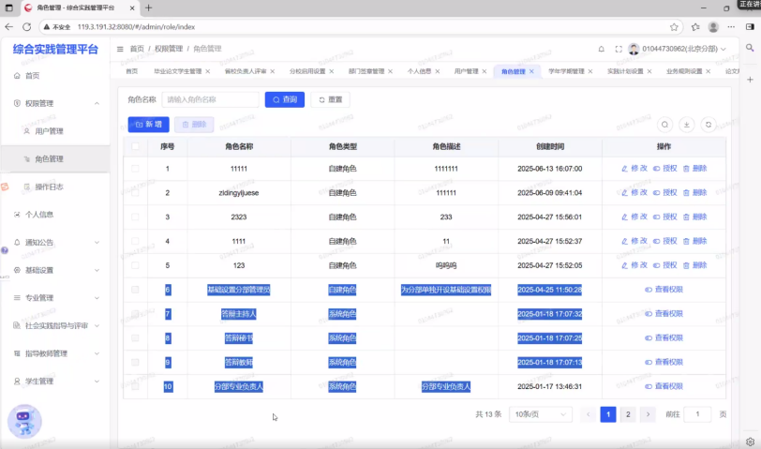Click the blue 查询 button
This screenshot has height=449, width=761.
(x=284, y=99)
